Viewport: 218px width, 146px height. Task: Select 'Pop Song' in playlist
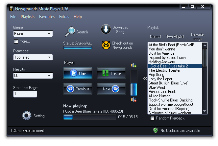[175, 75]
